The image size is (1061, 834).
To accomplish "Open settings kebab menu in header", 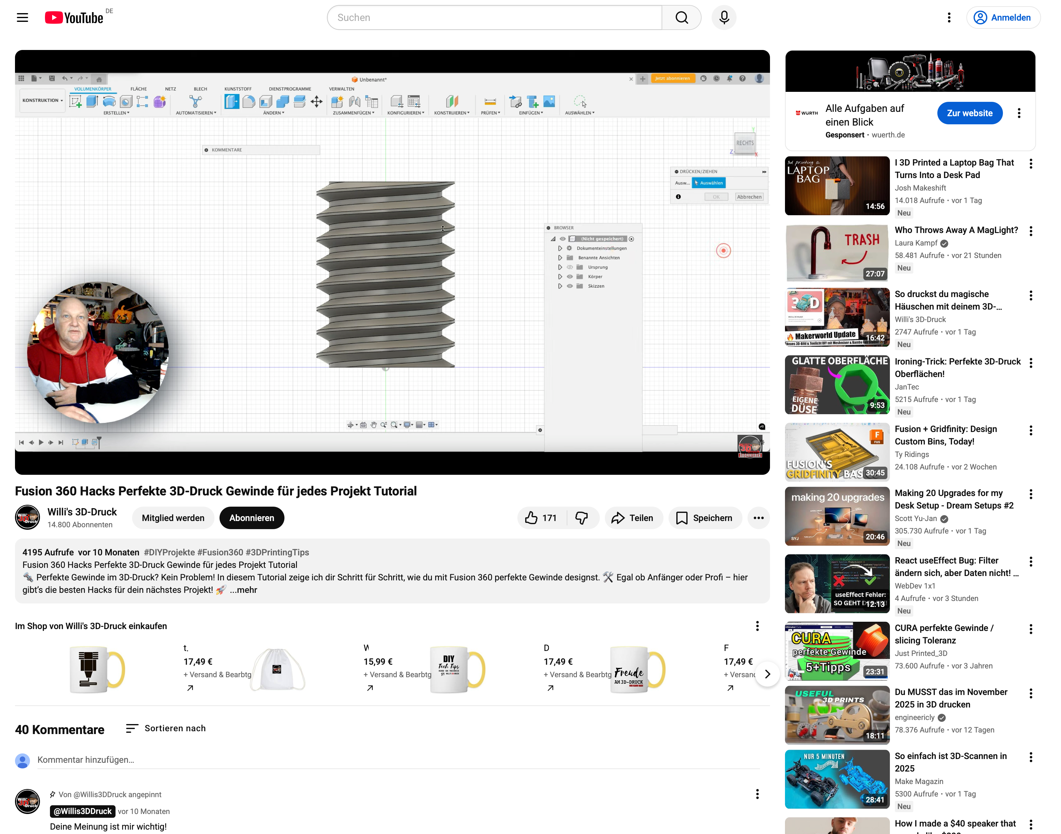I will [949, 17].
